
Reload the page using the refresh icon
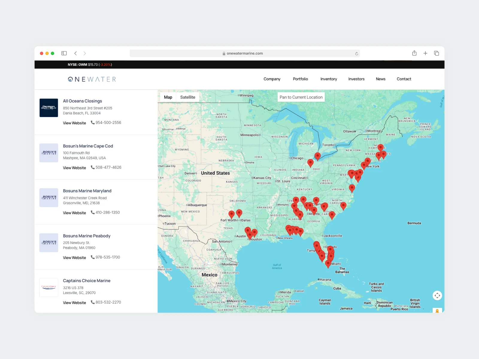point(357,54)
